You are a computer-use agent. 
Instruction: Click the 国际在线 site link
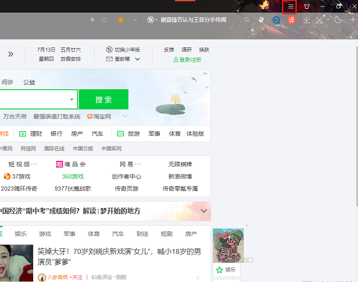(x=55, y=149)
